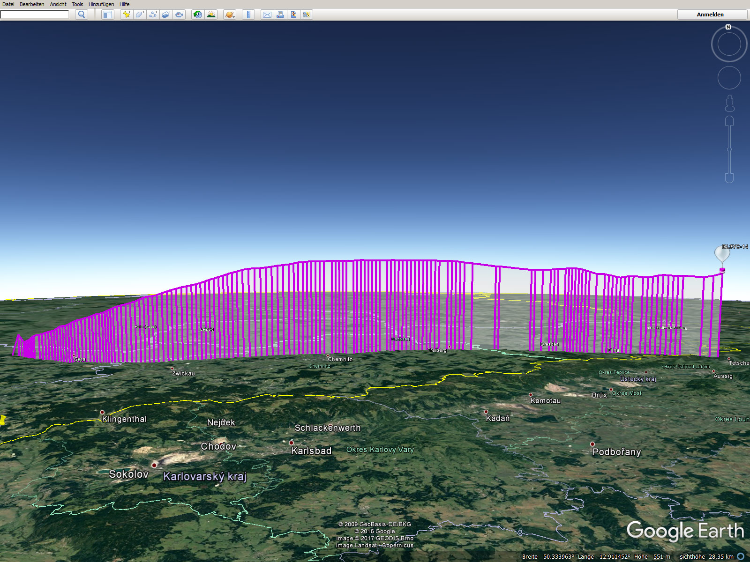Screen dimensions: 750x562
Task: Open the Tools menu
Action: (77, 4)
